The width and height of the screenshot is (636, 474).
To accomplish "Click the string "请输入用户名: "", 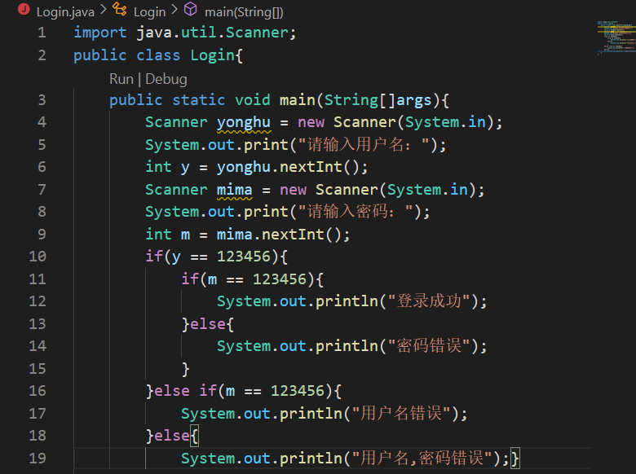I will point(364,145).
